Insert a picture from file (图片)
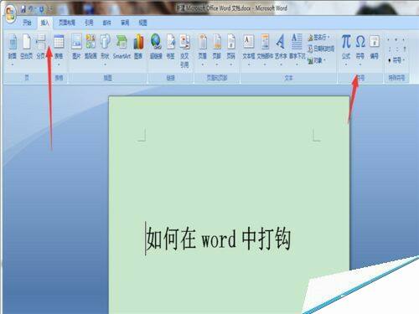Viewport: 419px width, 314px height. pyautogui.click(x=76, y=47)
